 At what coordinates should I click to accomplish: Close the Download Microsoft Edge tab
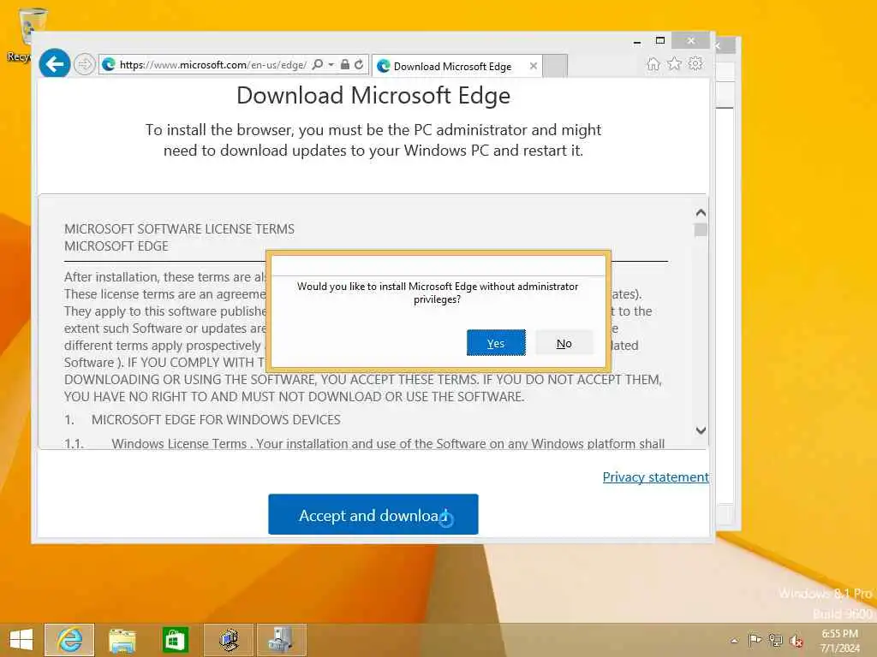point(534,66)
